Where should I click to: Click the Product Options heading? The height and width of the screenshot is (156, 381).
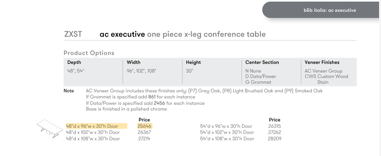pos(89,53)
